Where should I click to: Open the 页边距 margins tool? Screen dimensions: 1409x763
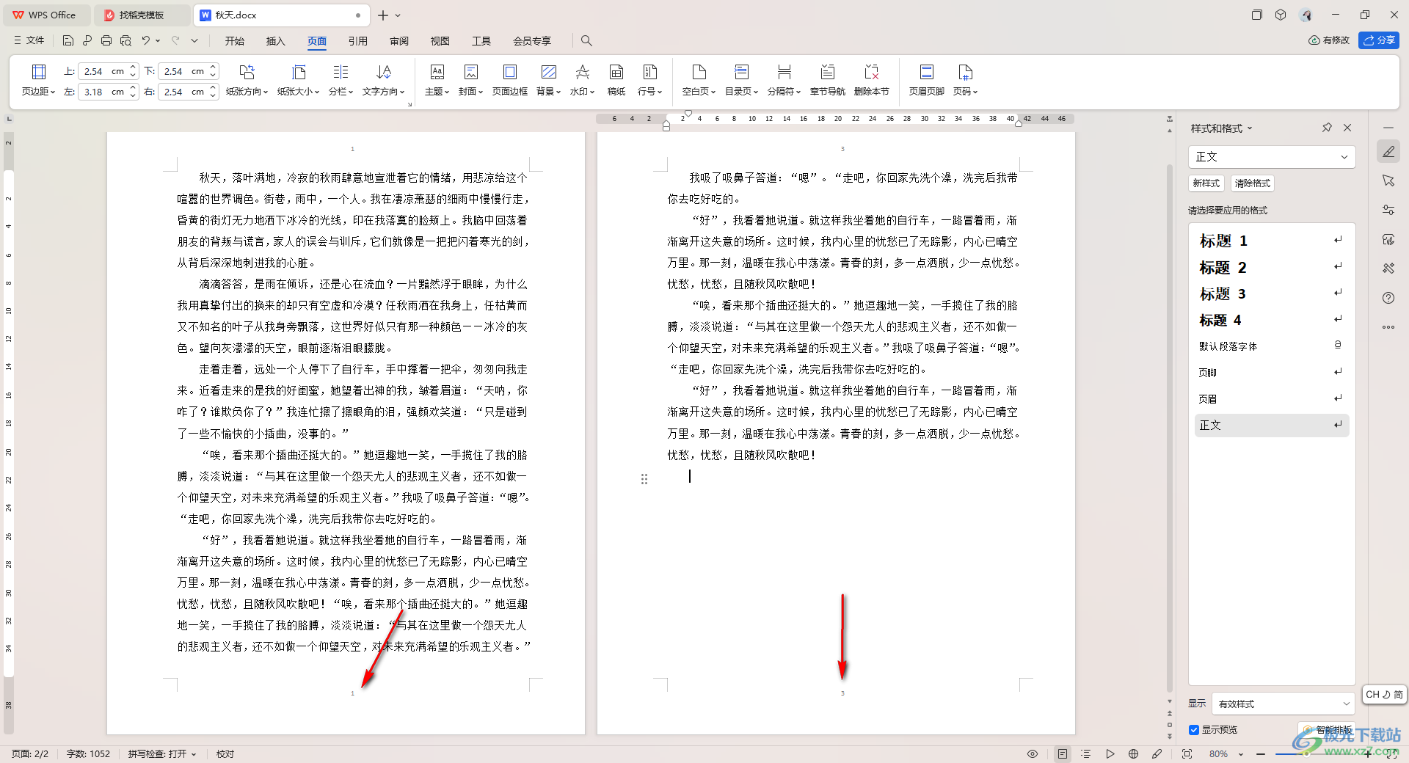[x=38, y=80]
